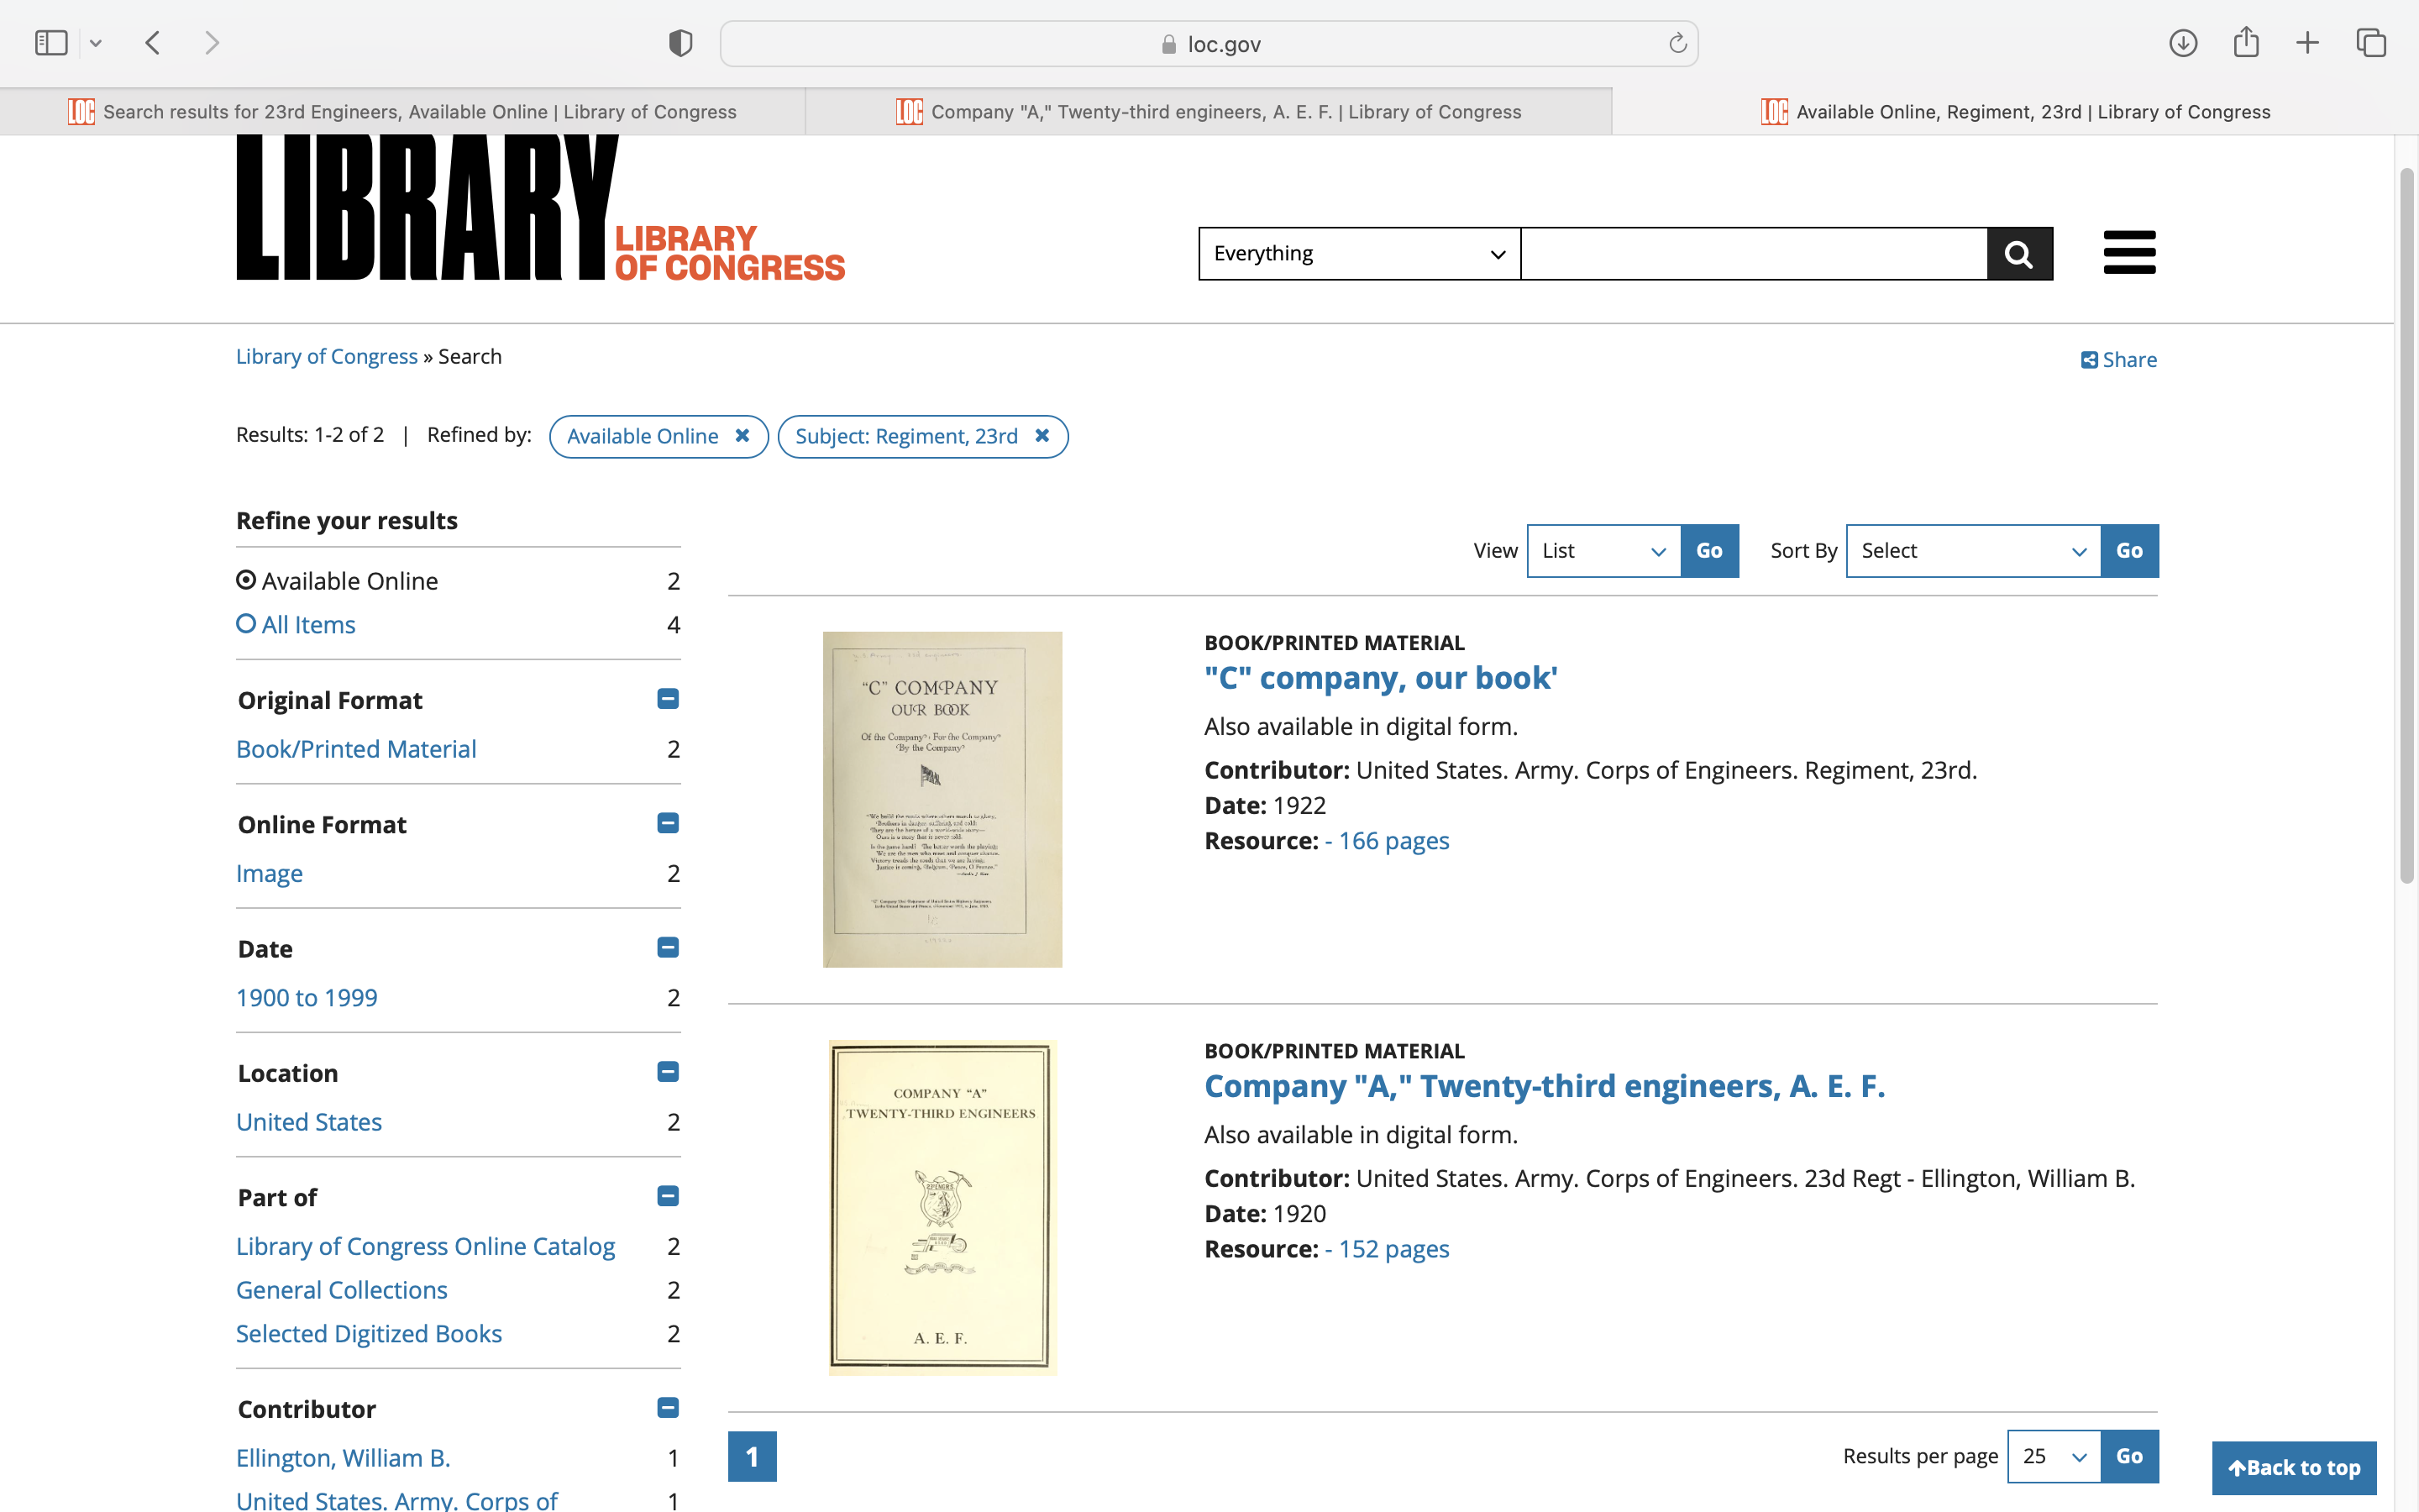Click the magnifying glass search button
This screenshot has width=2419, height=1512.
coord(2018,254)
